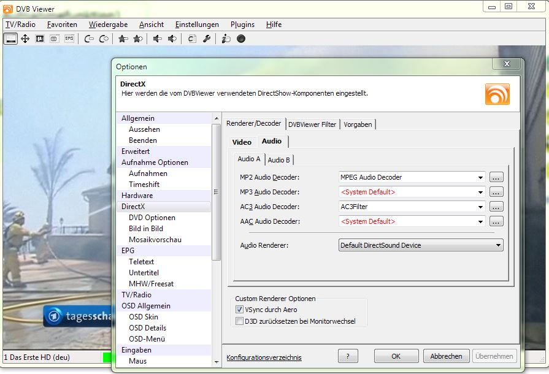Open the Plugins menu

click(242, 25)
